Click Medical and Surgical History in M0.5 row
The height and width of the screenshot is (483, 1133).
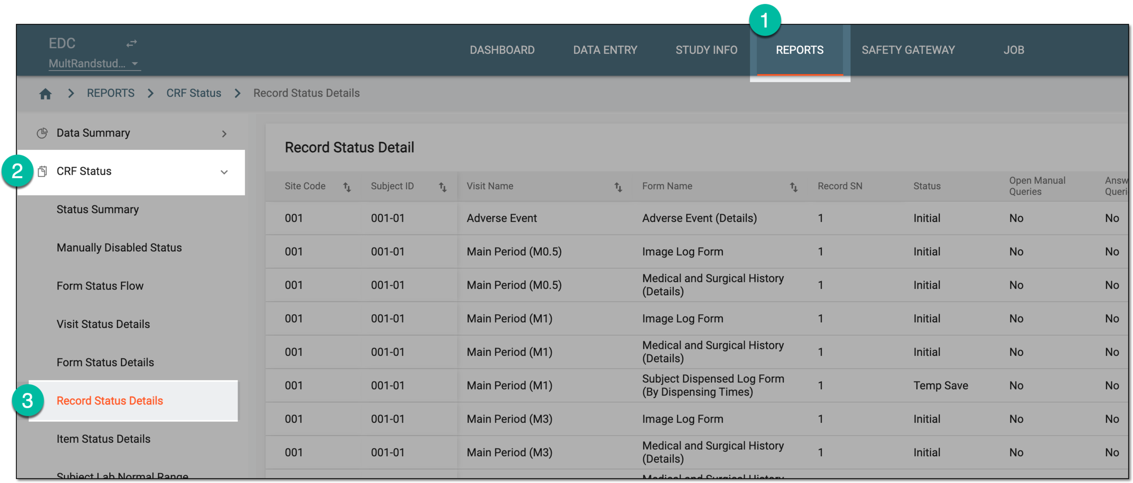click(713, 285)
